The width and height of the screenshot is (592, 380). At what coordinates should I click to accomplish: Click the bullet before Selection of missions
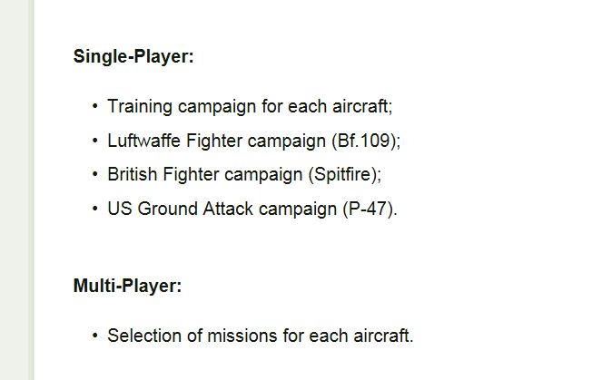tap(94, 336)
